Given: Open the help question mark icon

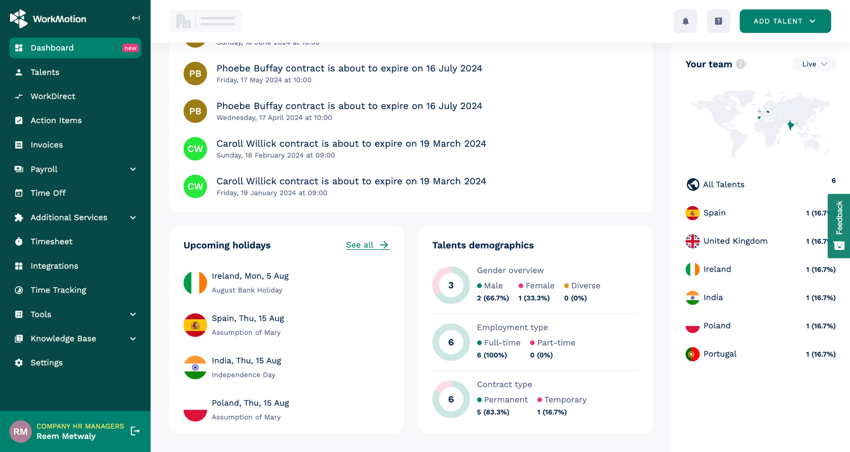Looking at the screenshot, I should pos(718,21).
